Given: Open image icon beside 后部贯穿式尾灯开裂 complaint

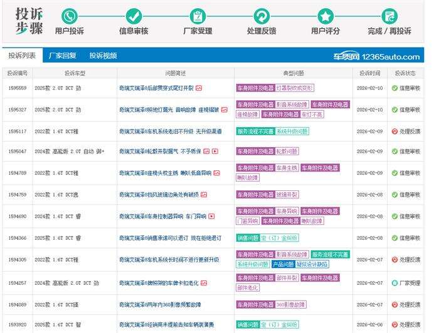Looking at the screenshot, I should tap(199, 88).
